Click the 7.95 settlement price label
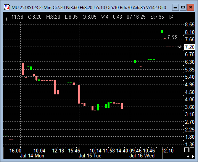This screenshot has height=162, width=198. coord(172,37)
